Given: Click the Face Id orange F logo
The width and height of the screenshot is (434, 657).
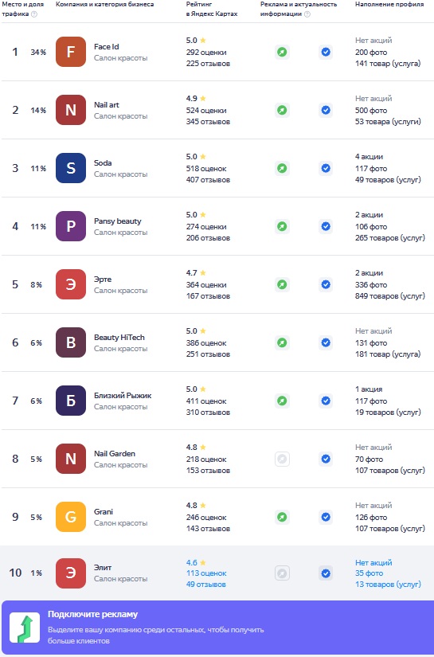Looking at the screenshot, I should [x=71, y=52].
